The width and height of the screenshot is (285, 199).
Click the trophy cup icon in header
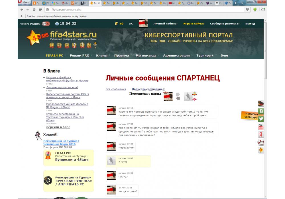[x=95, y=45]
